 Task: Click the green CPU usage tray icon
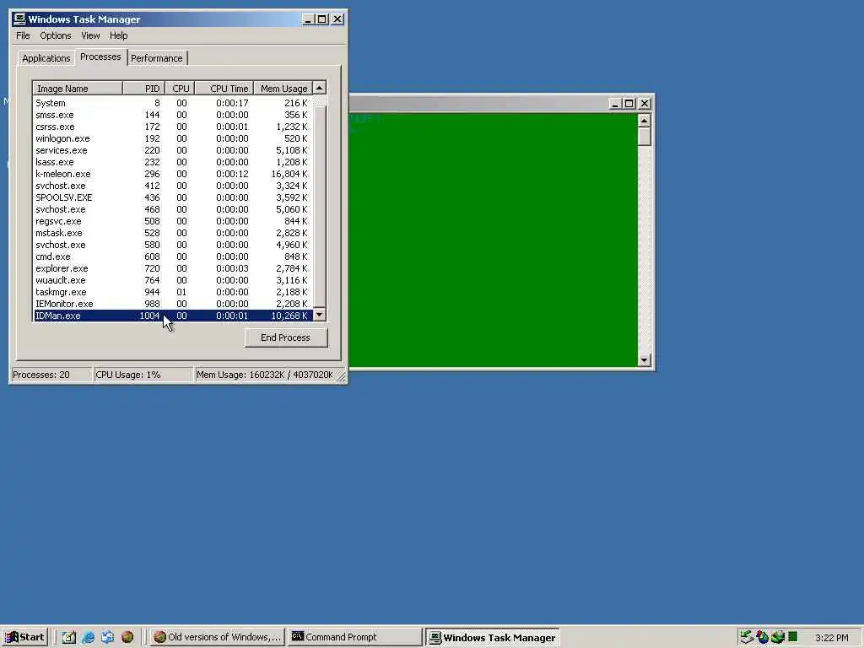792,637
